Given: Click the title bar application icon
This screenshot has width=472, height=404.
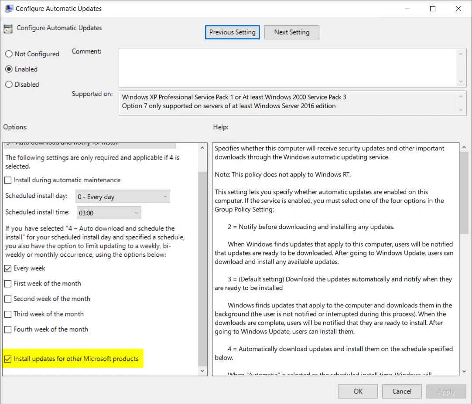Looking at the screenshot, I should (x=9, y=8).
